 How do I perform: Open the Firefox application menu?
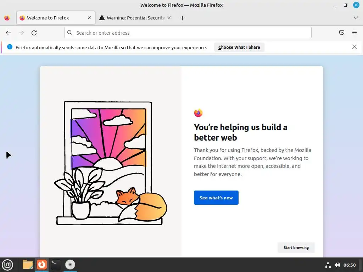point(354,33)
